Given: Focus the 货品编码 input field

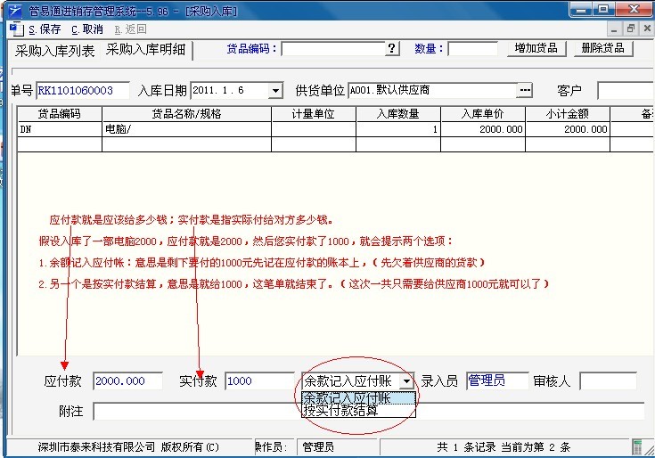Looking at the screenshot, I should (333, 49).
